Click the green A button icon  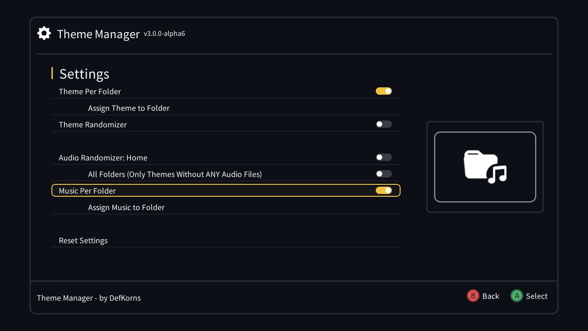[x=517, y=296]
